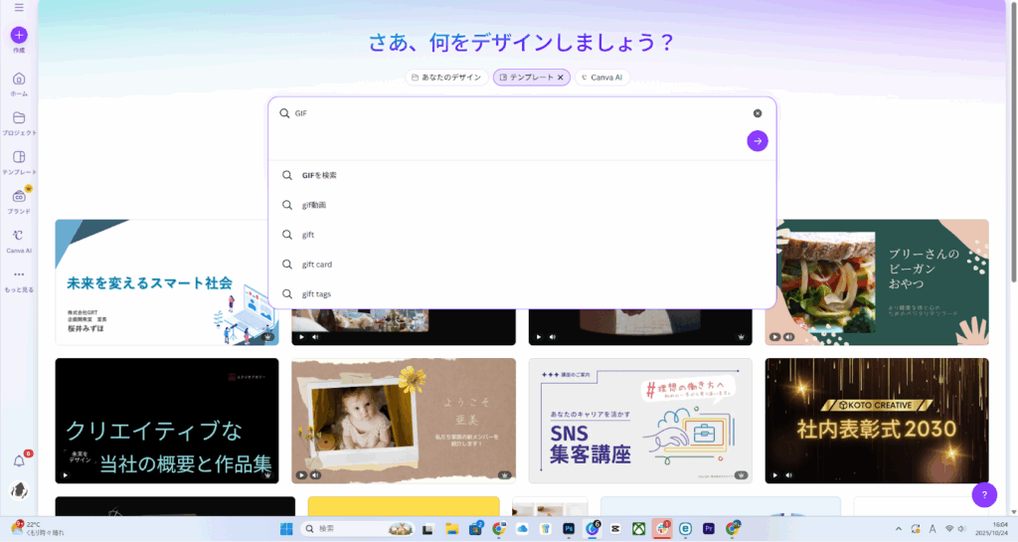
Task: Remove the テンプレート filter chip
Action: click(x=560, y=78)
